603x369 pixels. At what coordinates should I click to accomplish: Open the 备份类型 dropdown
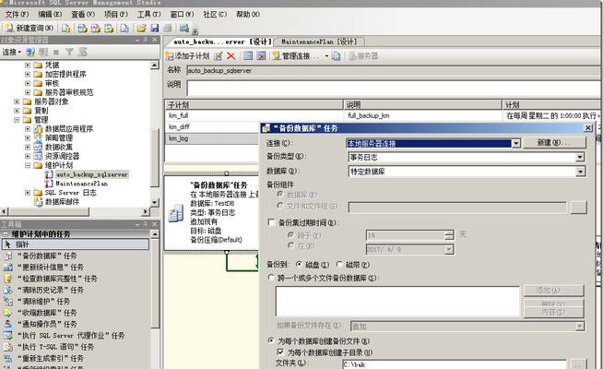580,157
